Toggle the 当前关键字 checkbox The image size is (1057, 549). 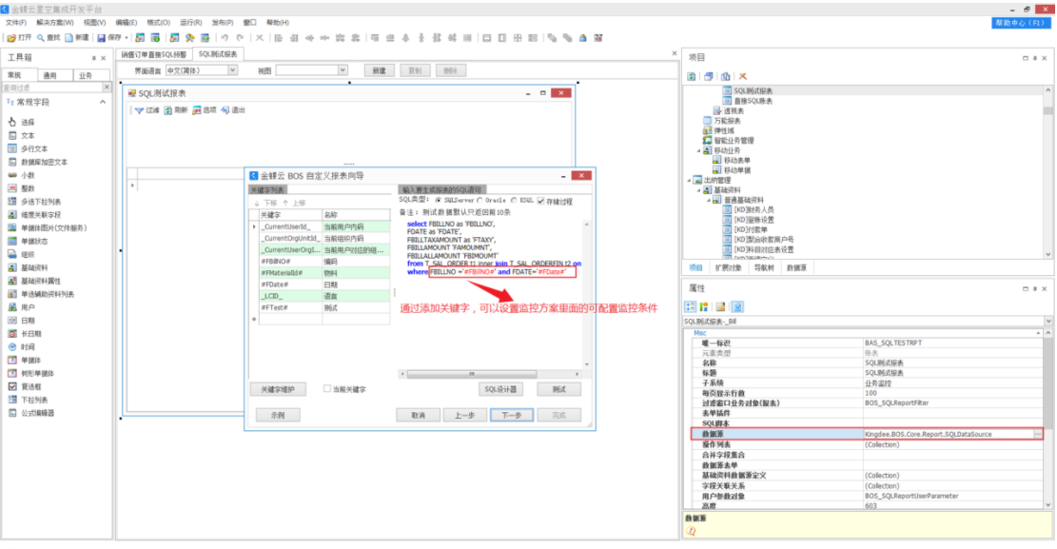[x=327, y=388]
